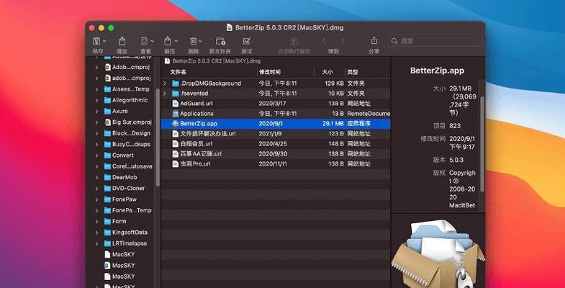
Task: Click the FonePaw folder icon in sidebar
Action: click(107, 199)
